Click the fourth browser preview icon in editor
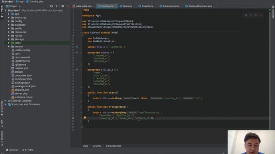 pos(261,15)
